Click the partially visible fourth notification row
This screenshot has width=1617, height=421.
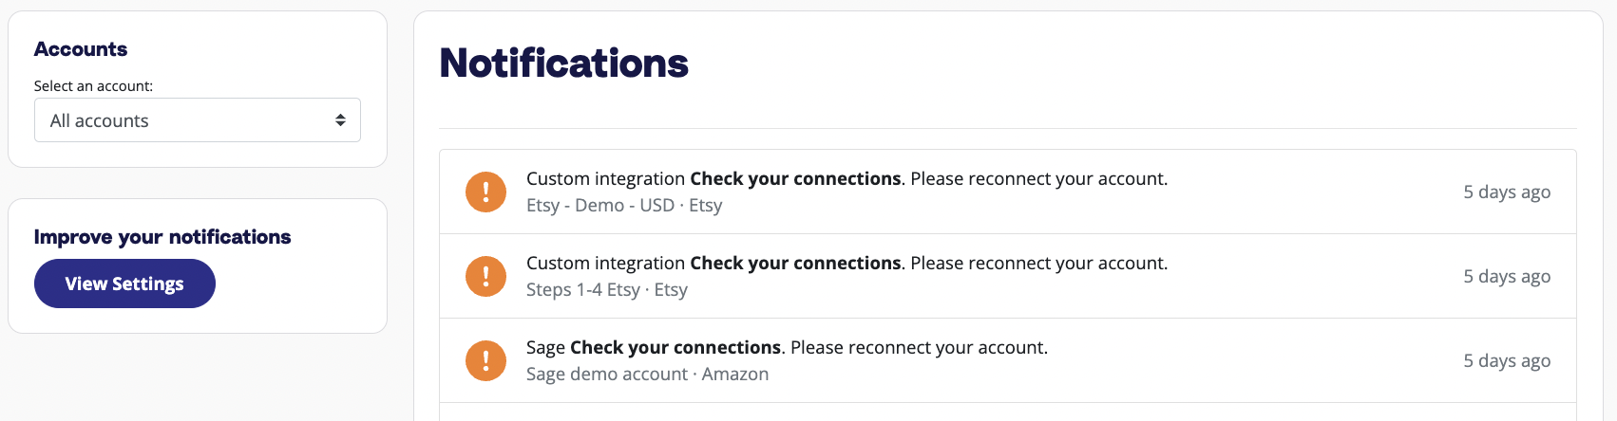pos(1008,412)
